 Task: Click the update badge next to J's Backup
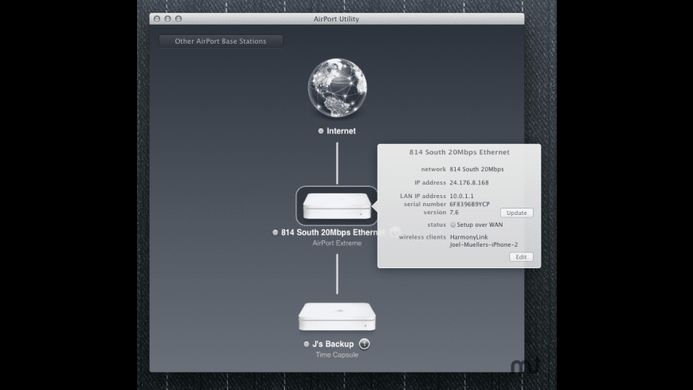coord(364,344)
